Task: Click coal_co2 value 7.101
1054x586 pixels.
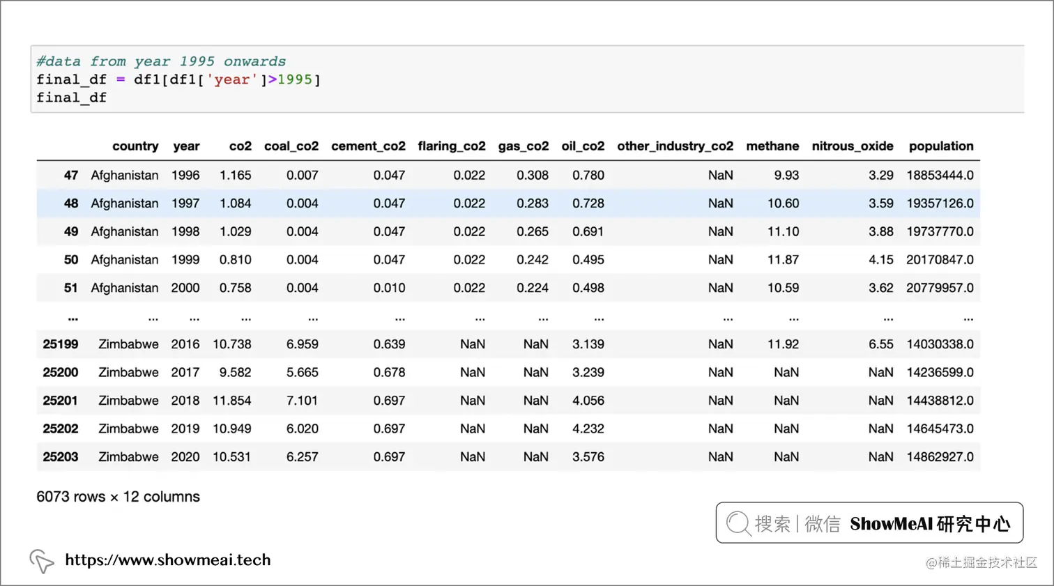Action: tap(302, 401)
